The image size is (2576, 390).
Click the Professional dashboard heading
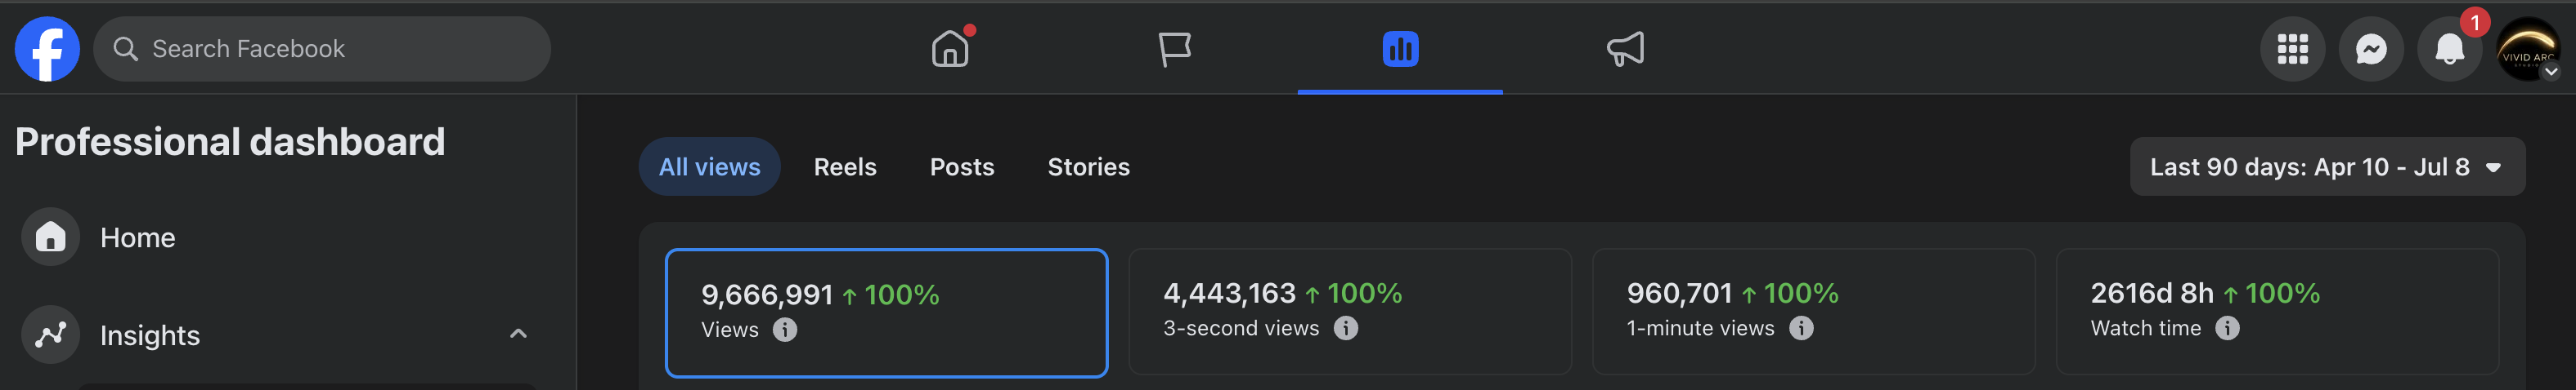point(230,143)
